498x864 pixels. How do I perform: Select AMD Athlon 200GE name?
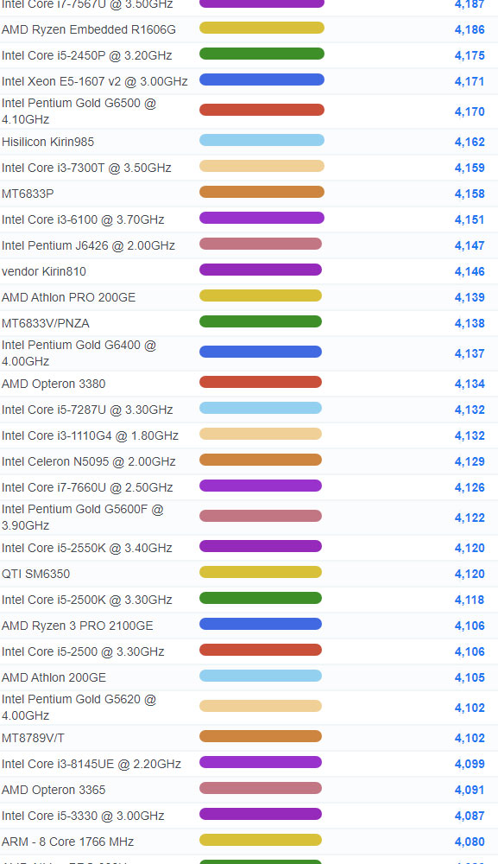(54, 677)
